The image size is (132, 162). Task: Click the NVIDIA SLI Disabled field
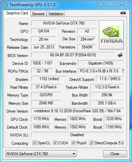tap(77, 135)
